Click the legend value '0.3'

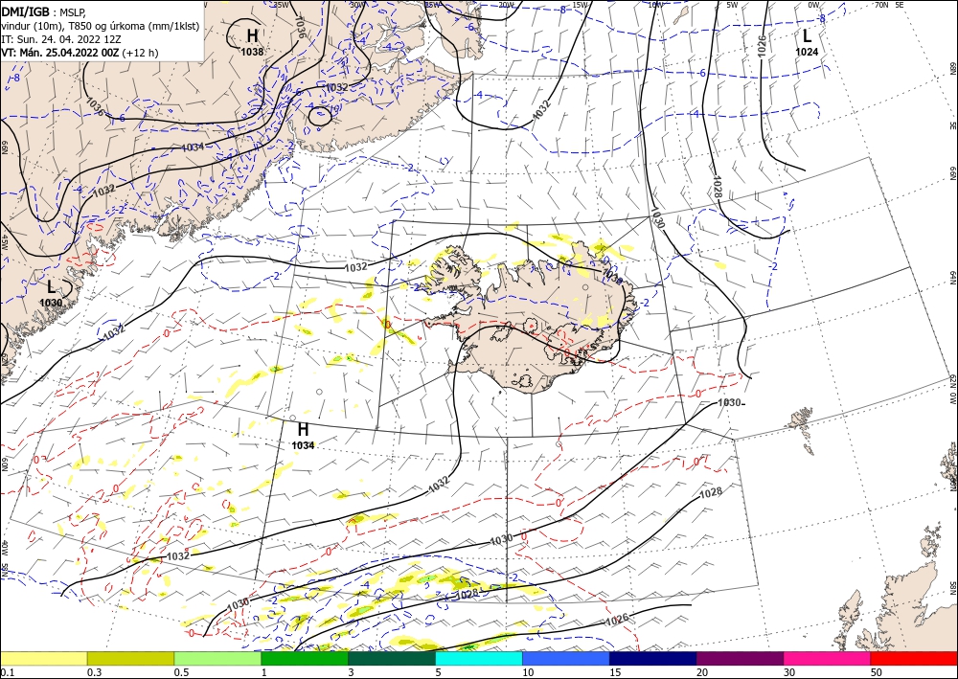coord(94,672)
